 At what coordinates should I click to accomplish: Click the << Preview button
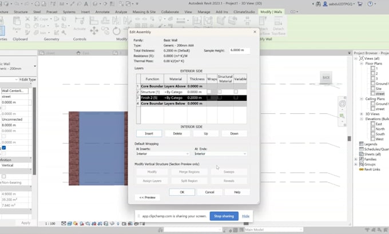pyautogui.click(x=148, y=197)
